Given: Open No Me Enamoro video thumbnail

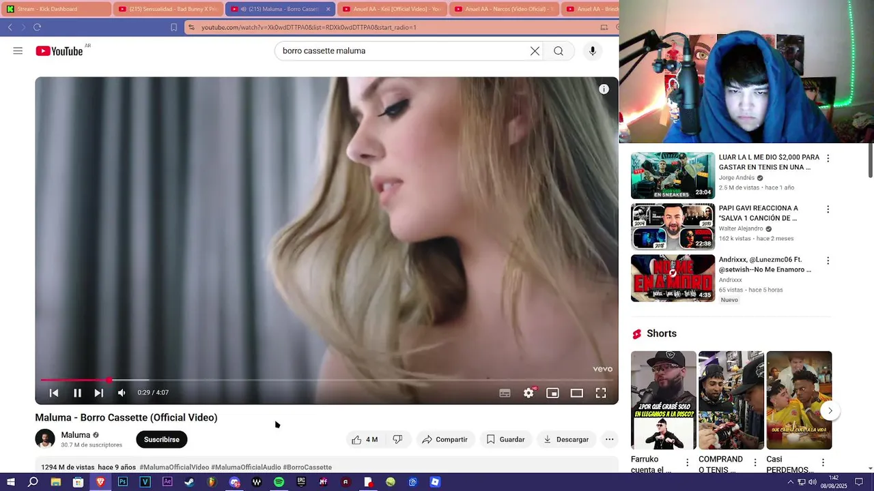Looking at the screenshot, I should click(673, 278).
